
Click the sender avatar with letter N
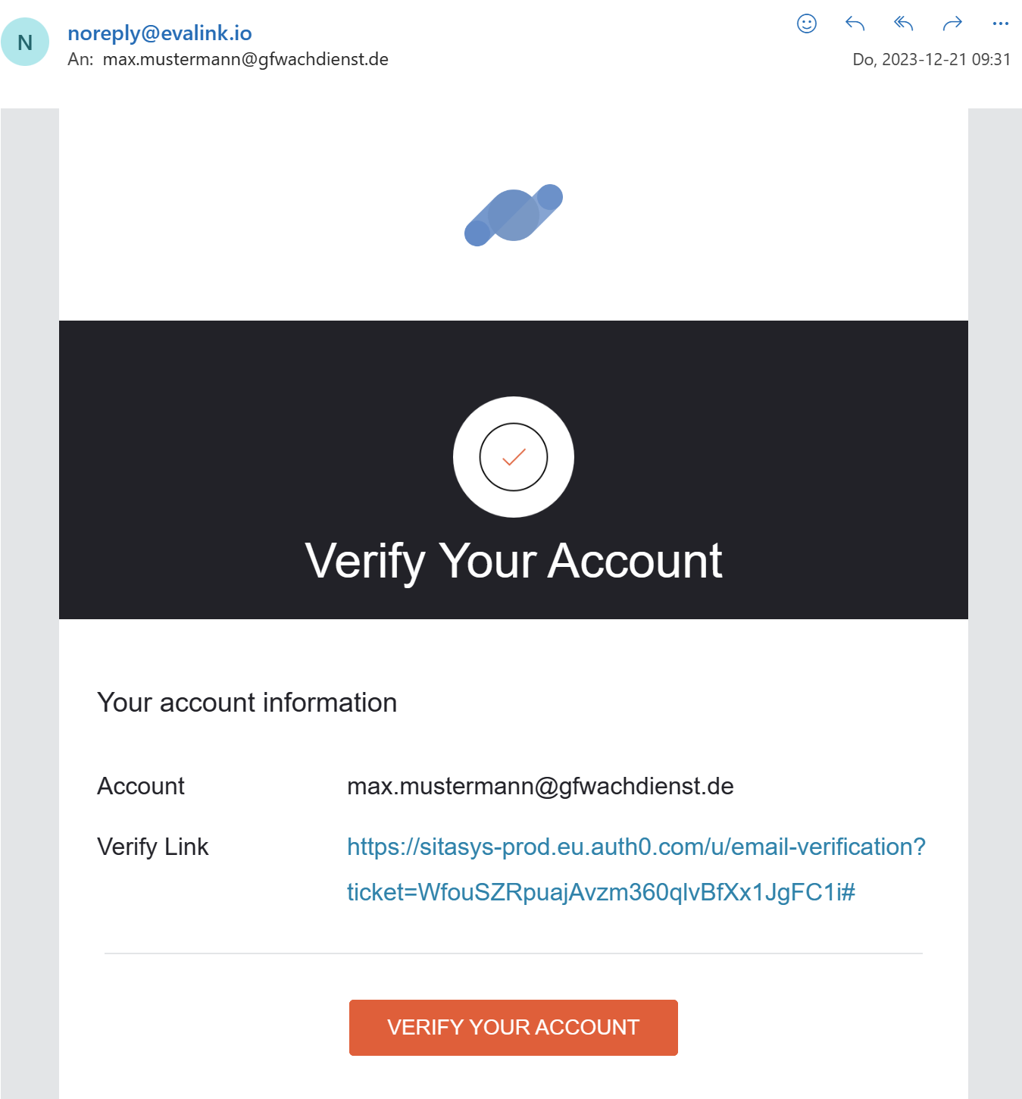click(25, 42)
